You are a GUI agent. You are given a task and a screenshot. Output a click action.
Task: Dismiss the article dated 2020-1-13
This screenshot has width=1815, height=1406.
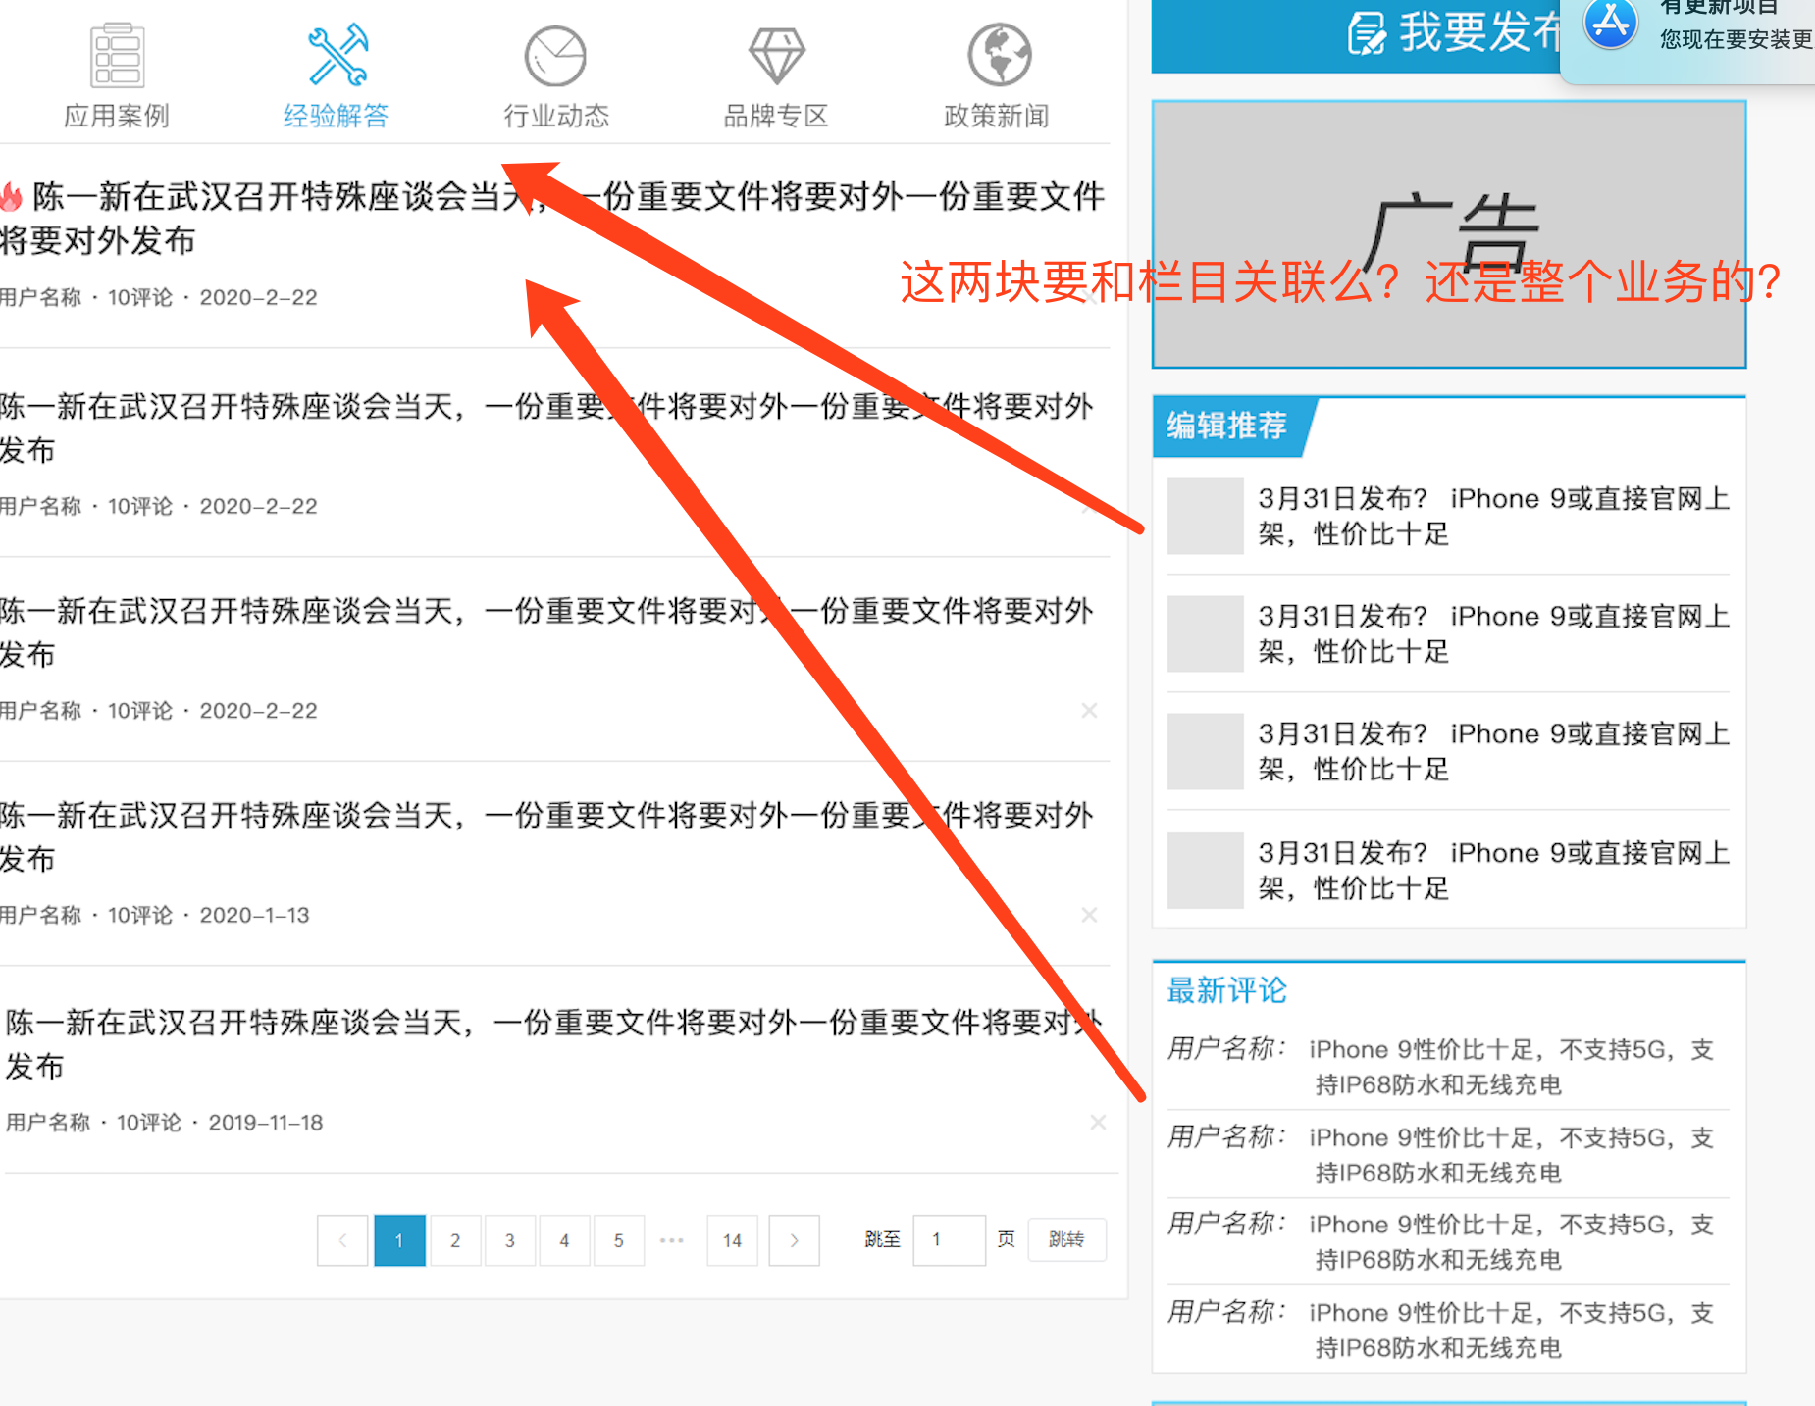click(1089, 915)
